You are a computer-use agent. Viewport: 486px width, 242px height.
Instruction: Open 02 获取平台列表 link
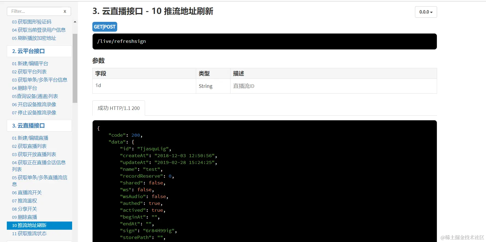(29, 72)
